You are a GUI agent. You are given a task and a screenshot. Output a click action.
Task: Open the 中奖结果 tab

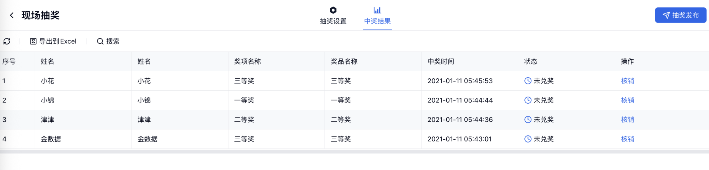tap(377, 21)
